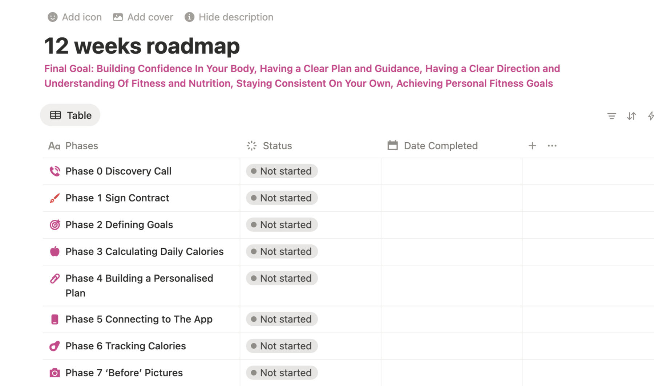Open the three-dots column options menu
The width and height of the screenshot is (654, 386).
[x=552, y=146]
